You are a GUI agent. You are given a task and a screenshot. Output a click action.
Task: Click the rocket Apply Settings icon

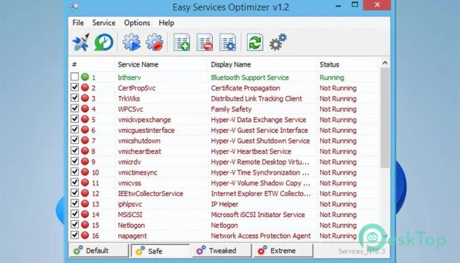point(81,42)
